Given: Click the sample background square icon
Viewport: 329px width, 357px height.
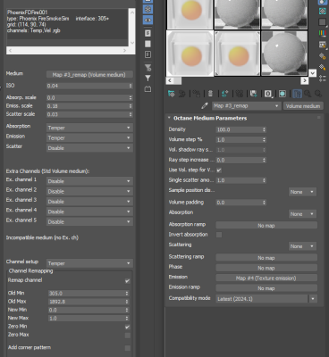Looking at the screenshot, I should 322,22.
